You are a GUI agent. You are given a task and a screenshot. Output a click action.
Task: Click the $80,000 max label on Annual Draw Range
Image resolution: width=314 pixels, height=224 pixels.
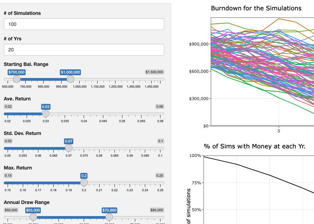[157, 210]
